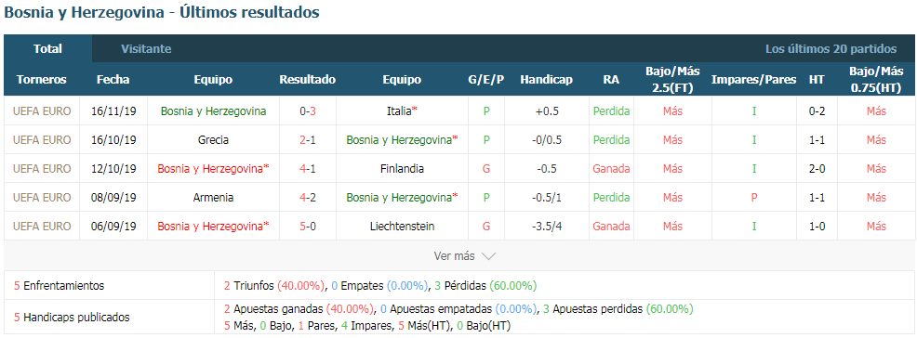This screenshot has height=338, width=917.
Task: Select UEFA EURO tournament on 16/11/19 row
Action: point(42,110)
